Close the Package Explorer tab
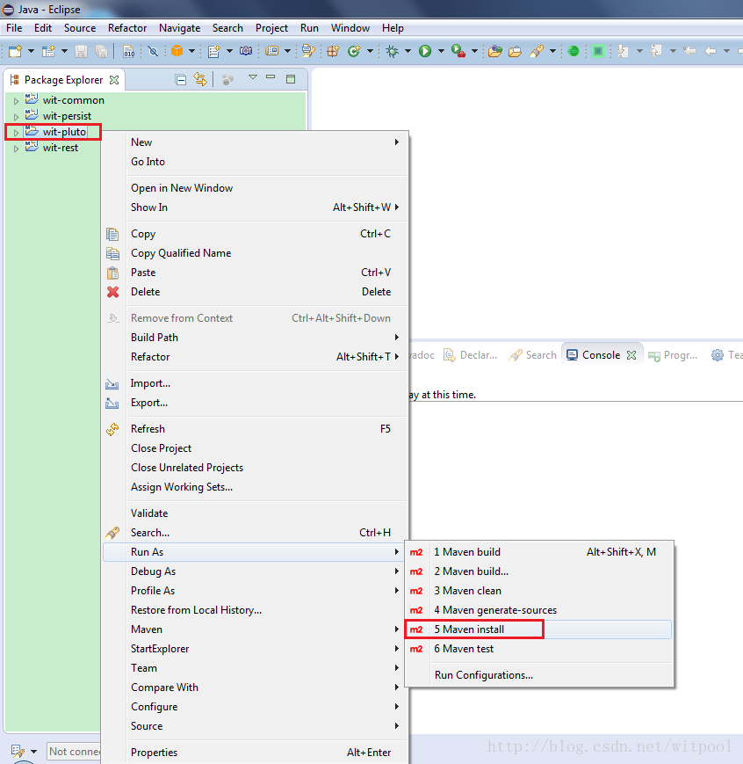 click(x=114, y=80)
